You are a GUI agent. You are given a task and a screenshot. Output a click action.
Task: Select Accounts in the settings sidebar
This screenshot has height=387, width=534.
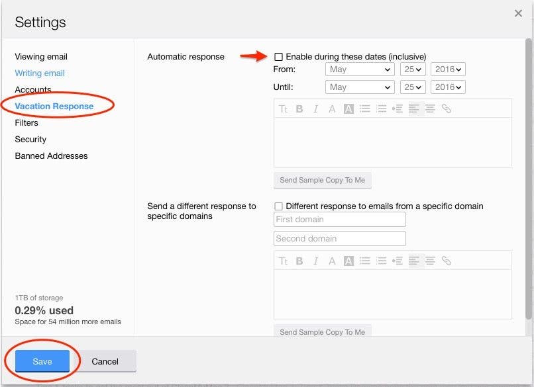point(33,89)
